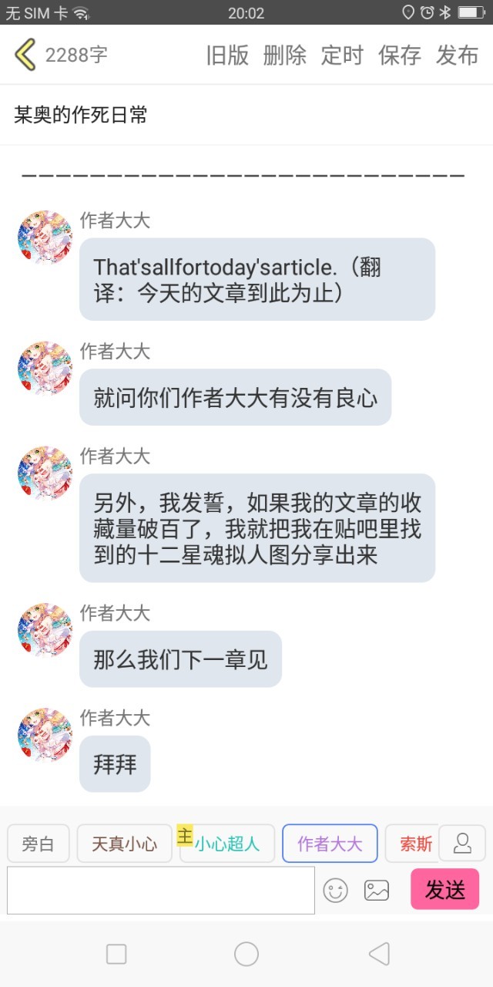
Task: Tap 定时 scheduled publish option
Action: [342, 56]
